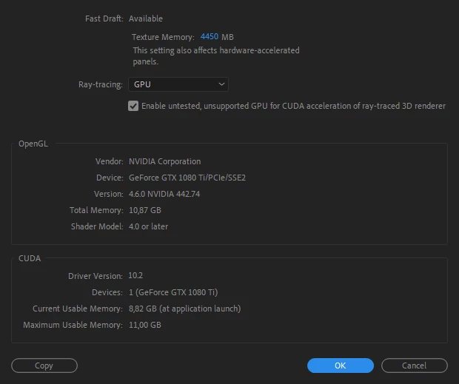The height and width of the screenshot is (384, 459).
Task: Click the hardware-accelerated panels note text
Action: tap(216, 55)
